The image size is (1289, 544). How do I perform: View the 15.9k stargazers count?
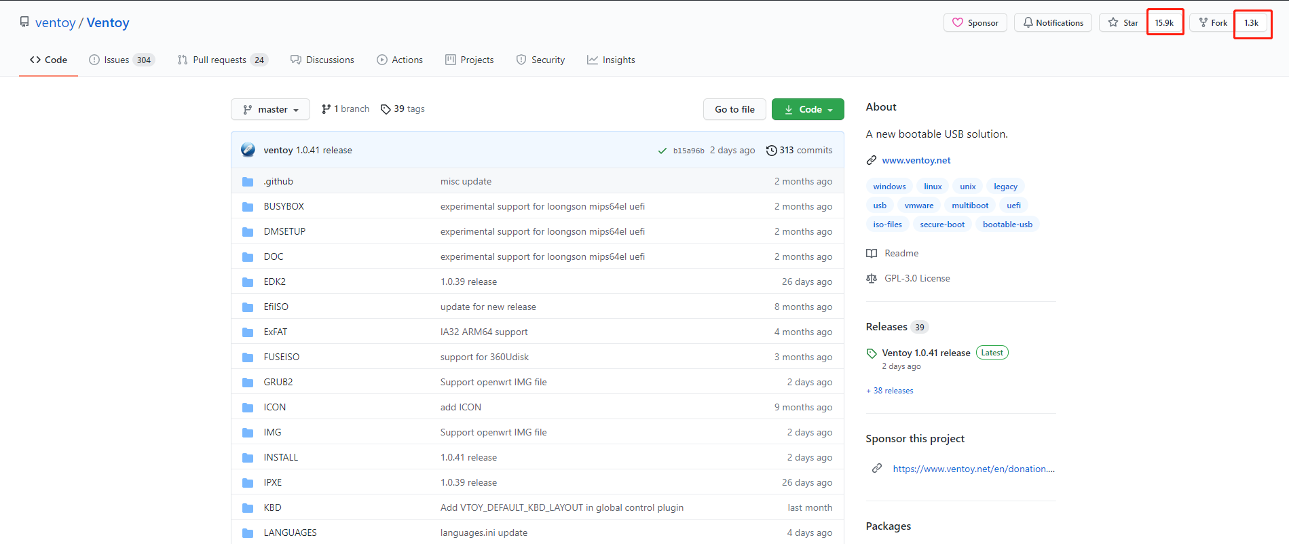click(1165, 22)
